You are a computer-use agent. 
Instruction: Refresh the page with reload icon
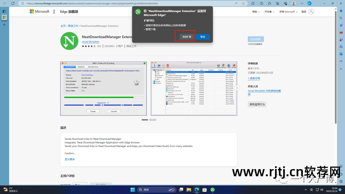[x=13, y=3]
